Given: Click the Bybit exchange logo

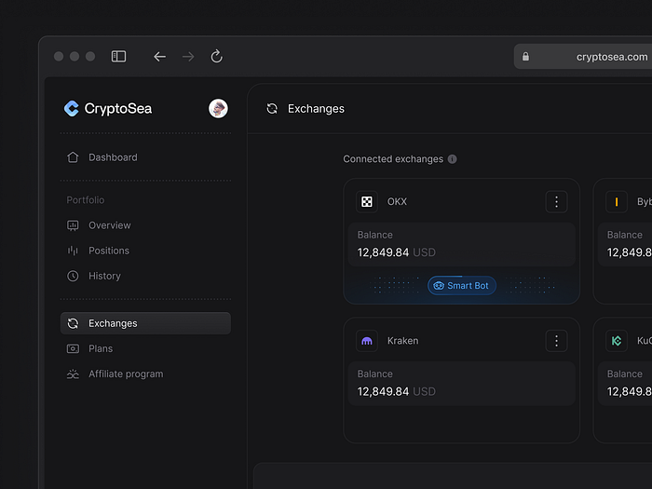Looking at the screenshot, I should coord(617,202).
